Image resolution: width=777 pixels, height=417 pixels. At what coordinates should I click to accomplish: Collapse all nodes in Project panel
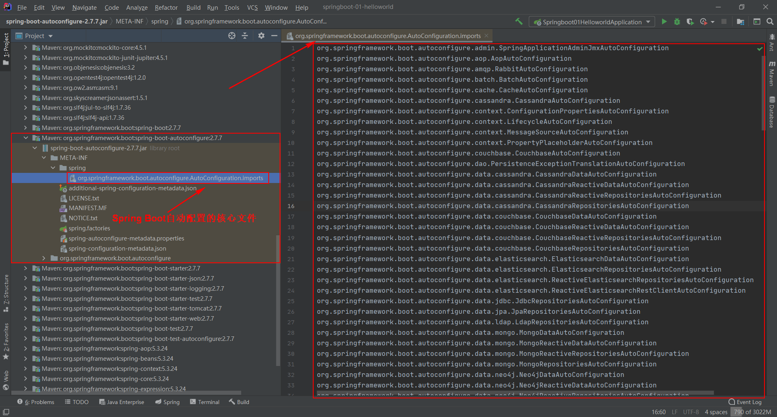tap(245, 36)
